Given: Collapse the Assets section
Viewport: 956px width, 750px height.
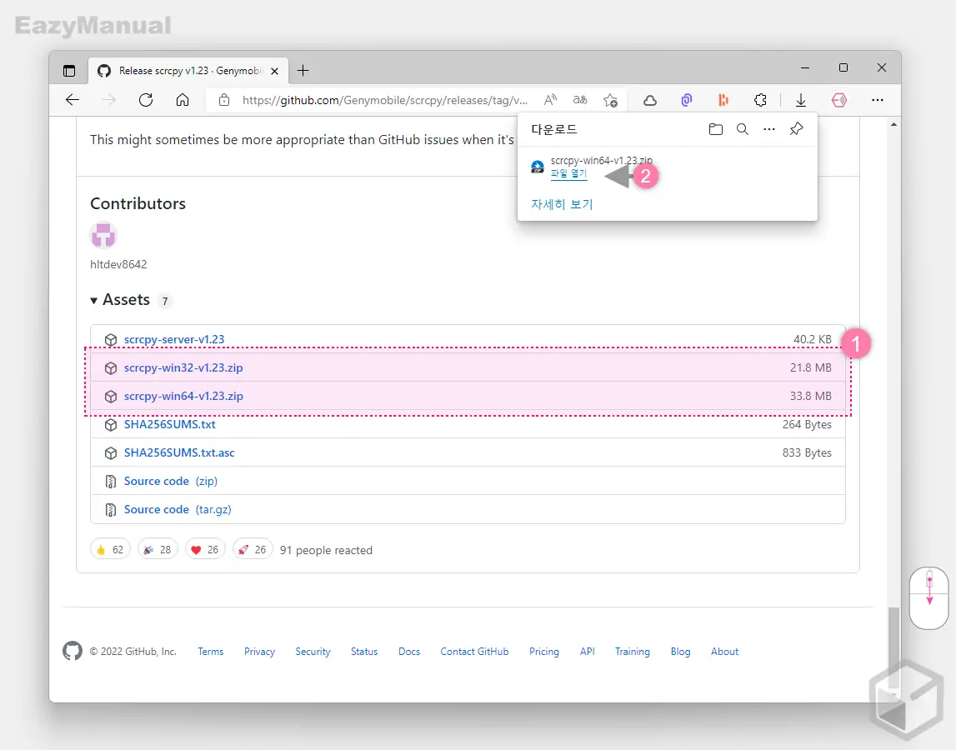Looking at the screenshot, I should (x=94, y=300).
